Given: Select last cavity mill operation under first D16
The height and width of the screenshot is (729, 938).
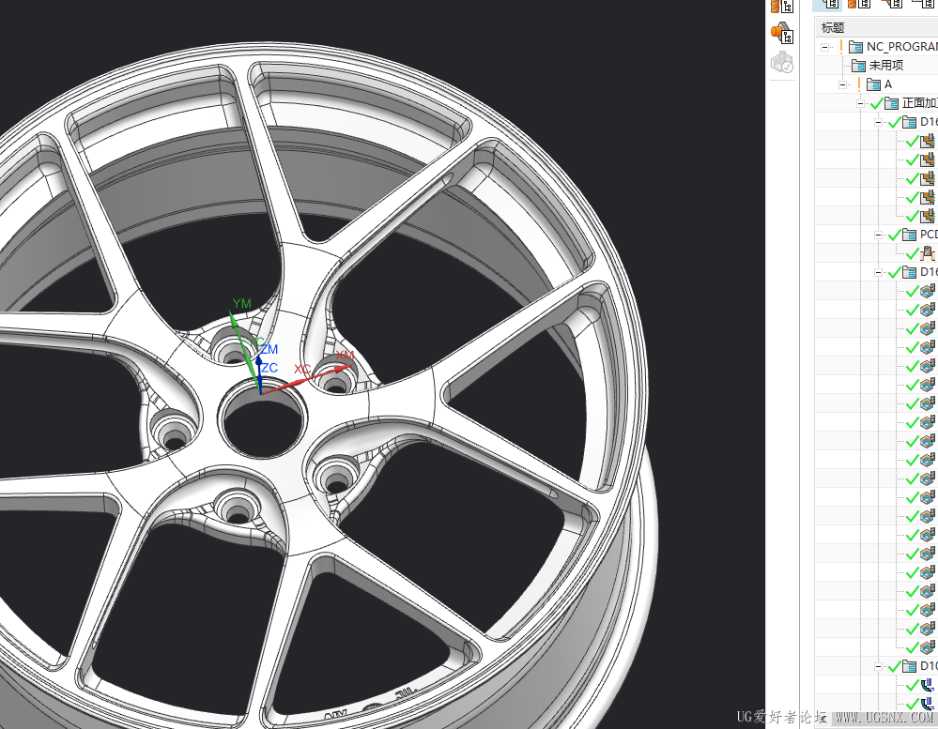Looking at the screenshot, I should coord(929,216).
